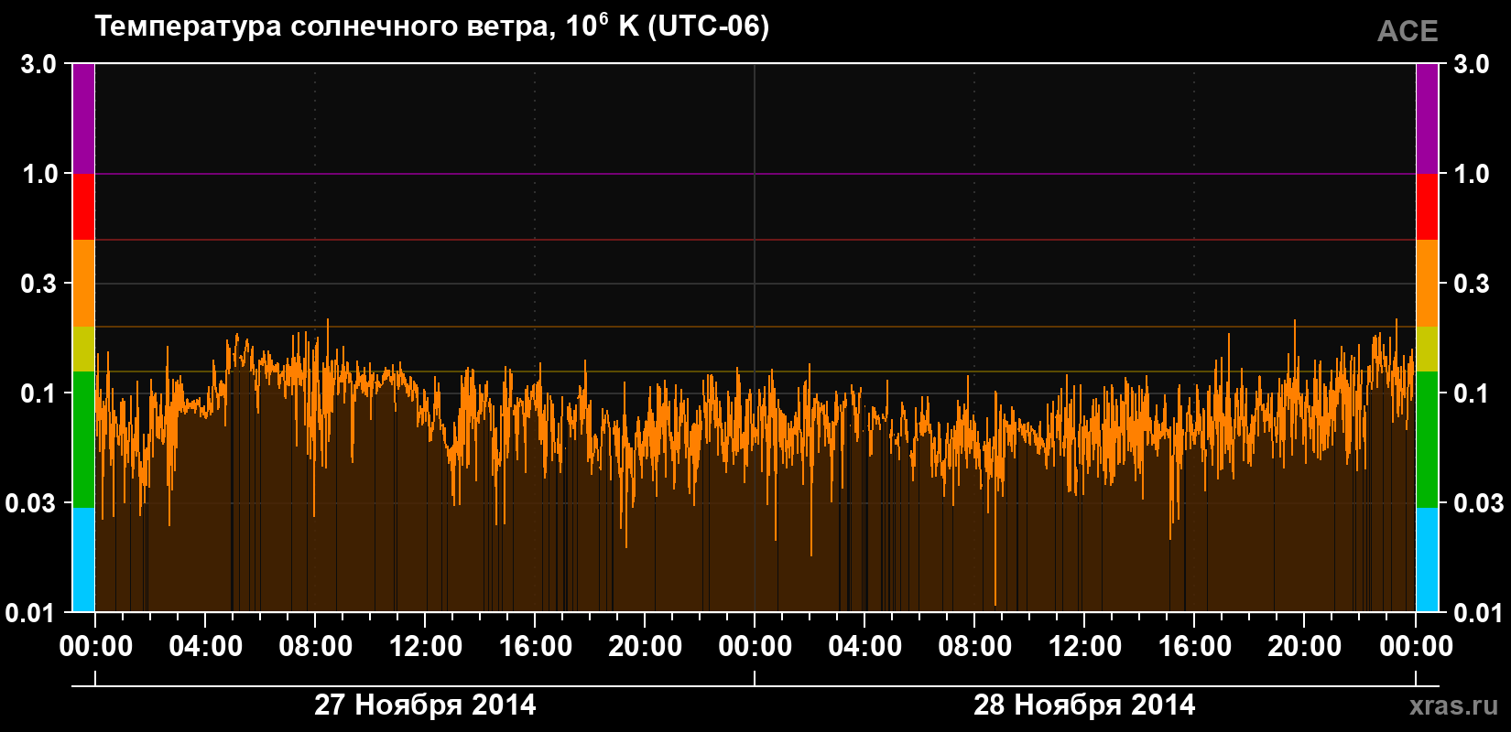Image resolution: width=1511 pixels, height=732 pixels.
Task: Click the ACE source label
Action: pyautogui.click(x=1408, y=31)
